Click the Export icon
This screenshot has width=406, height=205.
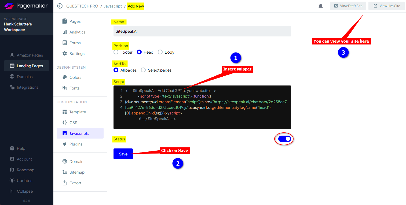[x=65, y=183]
